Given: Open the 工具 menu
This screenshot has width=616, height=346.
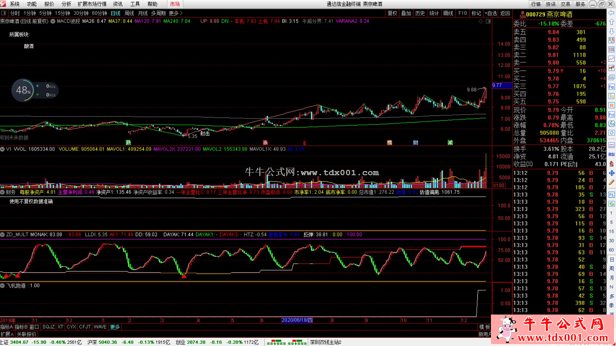Looking at the screenshot, I should tap(135, 4).
